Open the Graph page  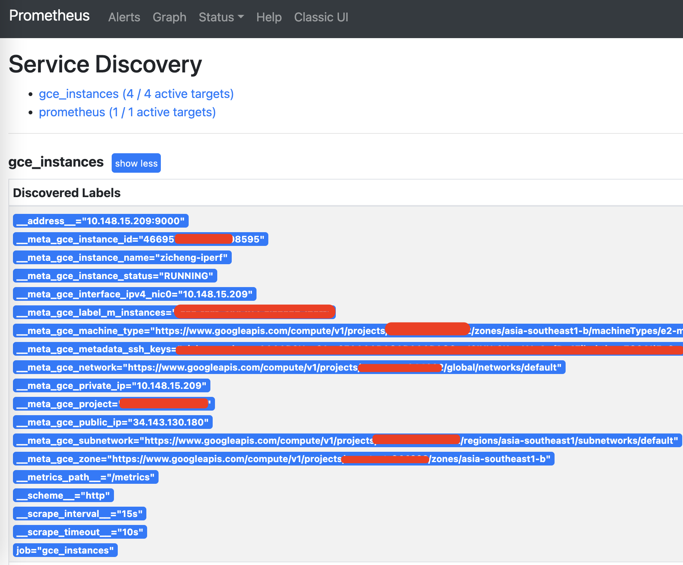click(170, 17)
